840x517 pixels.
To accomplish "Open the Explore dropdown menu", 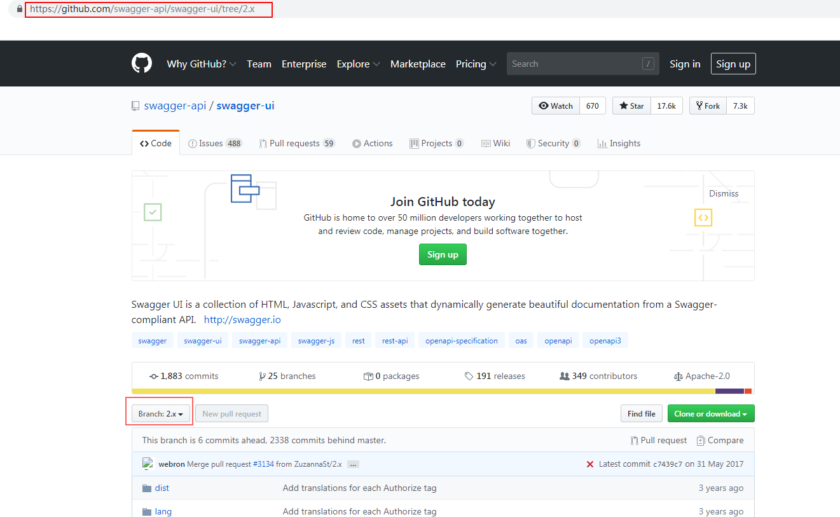I will click(x=359, y=64).
